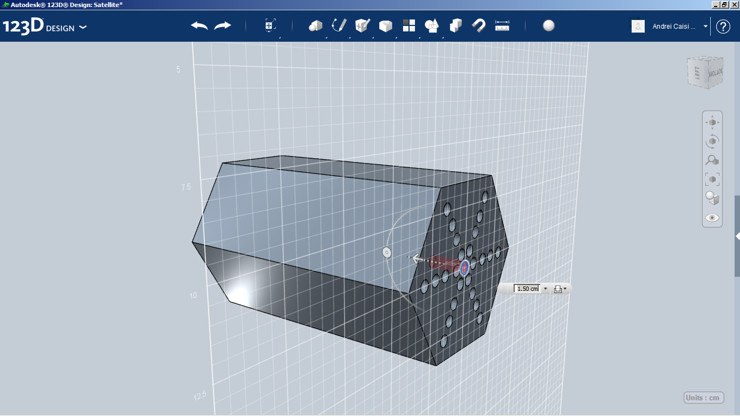Select the Transform tool icon
This screenshot has width=740, height=416.
[x=270, y=25]
